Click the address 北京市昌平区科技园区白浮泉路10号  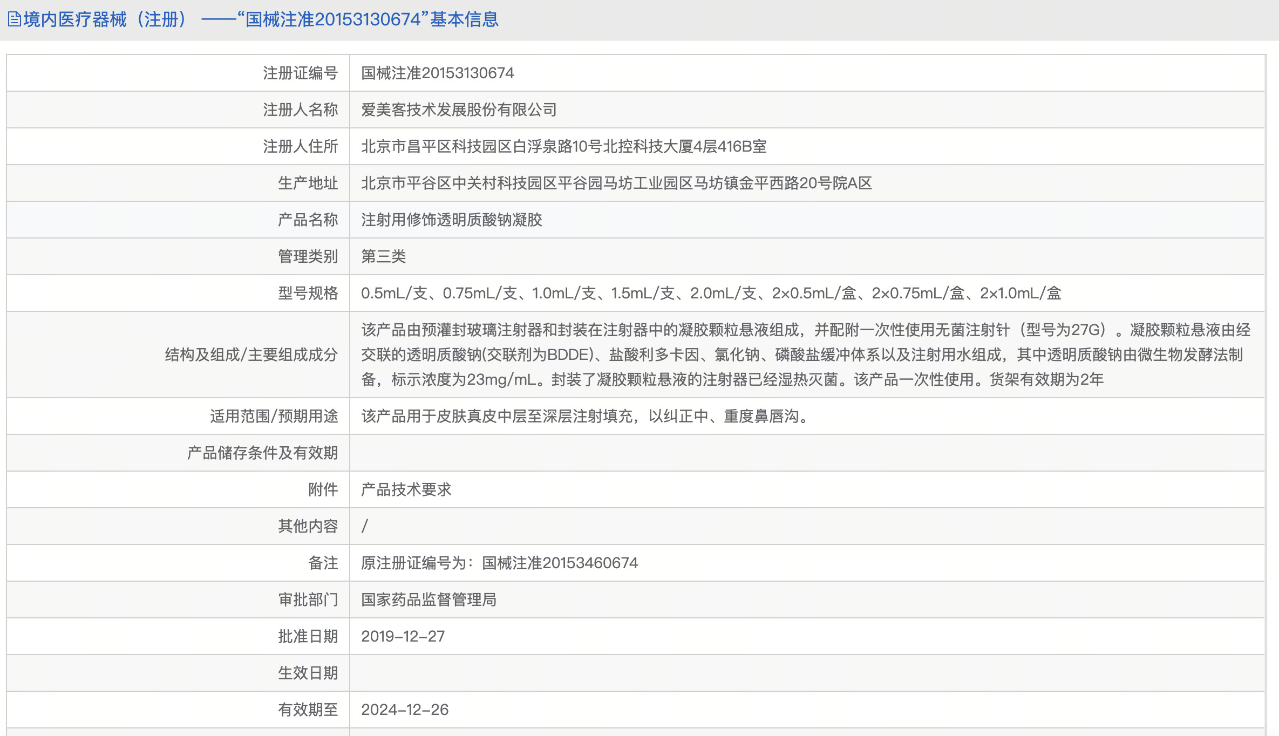point(564,146)
